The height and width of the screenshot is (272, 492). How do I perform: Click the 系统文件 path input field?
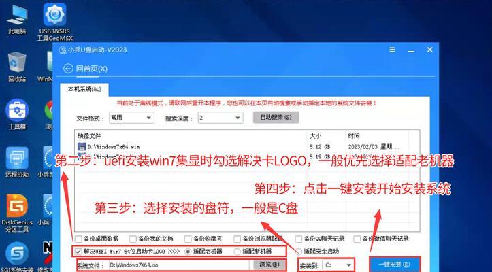tap(179, 265)
